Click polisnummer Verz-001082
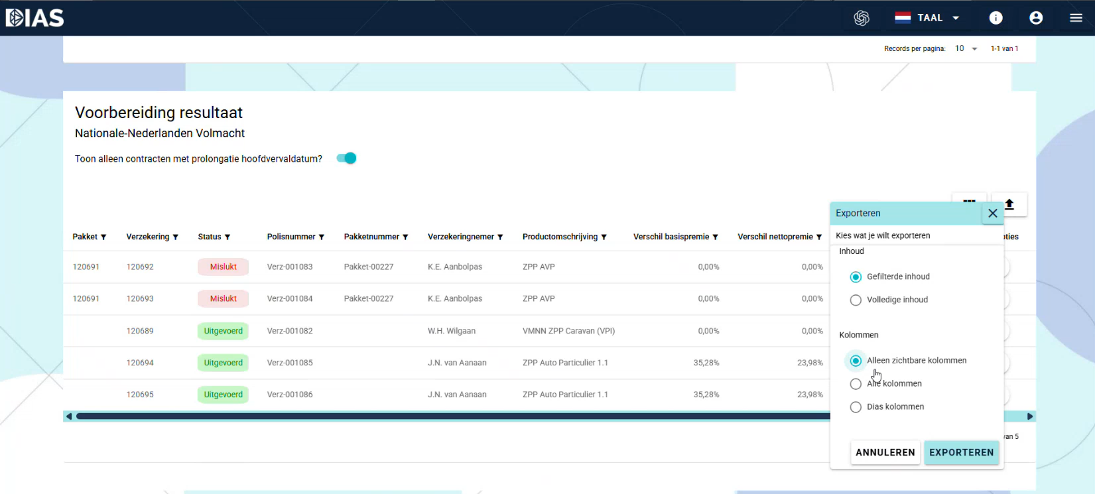 [290, 331]
